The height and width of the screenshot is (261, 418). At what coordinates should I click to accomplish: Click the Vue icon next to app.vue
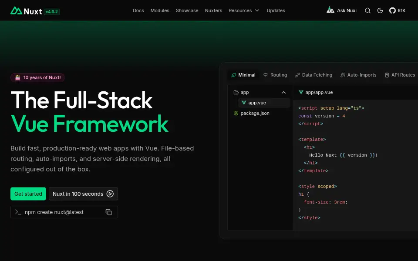point(244,103)
